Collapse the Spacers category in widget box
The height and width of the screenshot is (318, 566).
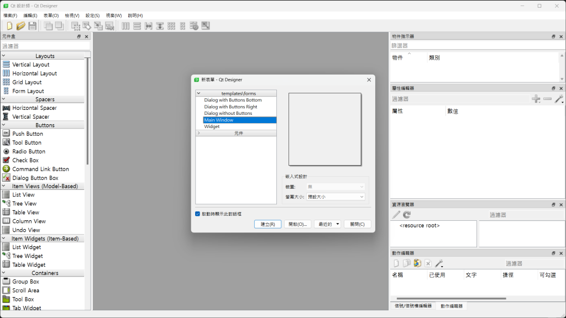tap(4, 99)
